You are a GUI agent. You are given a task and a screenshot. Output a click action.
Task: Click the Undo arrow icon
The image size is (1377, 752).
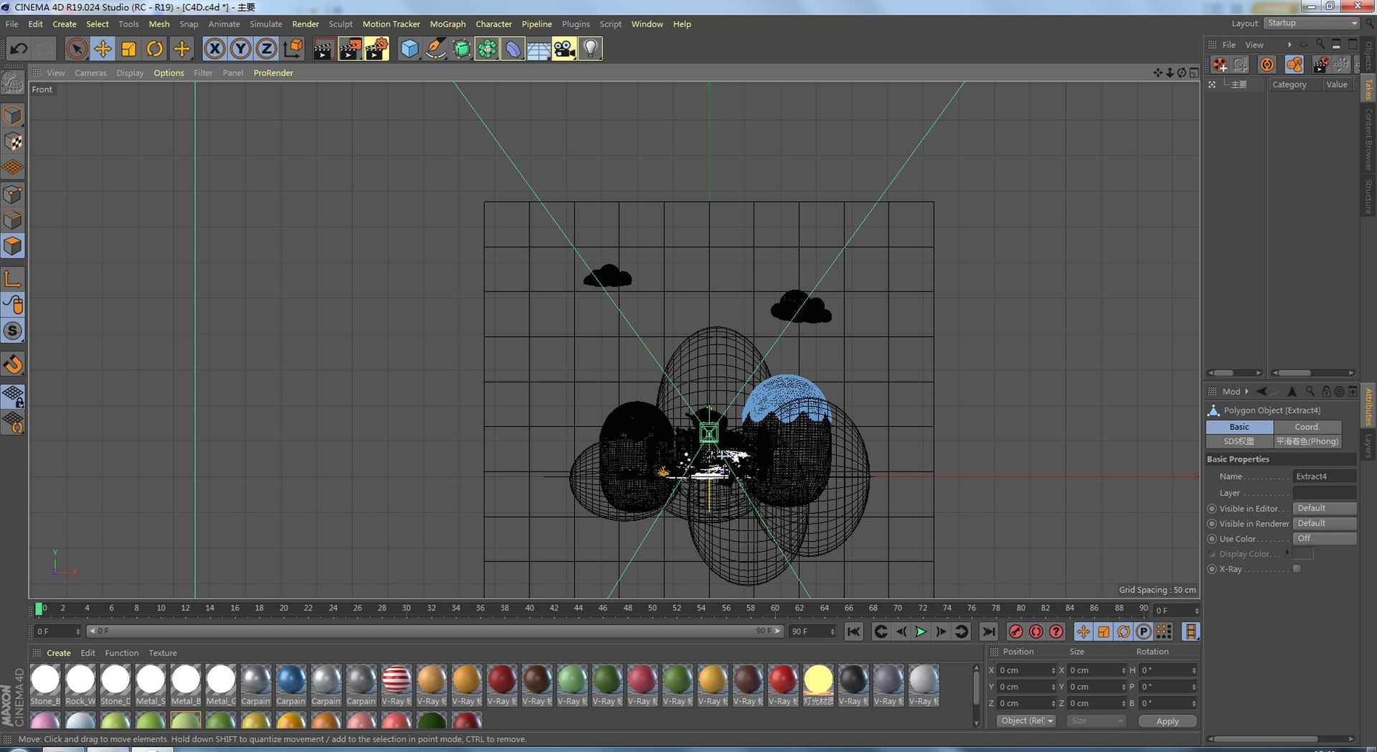point(19,49)
